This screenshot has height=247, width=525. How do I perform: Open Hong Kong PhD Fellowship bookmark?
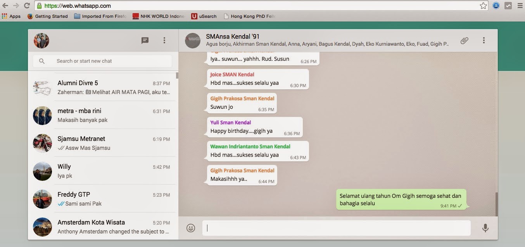[249, 16]
